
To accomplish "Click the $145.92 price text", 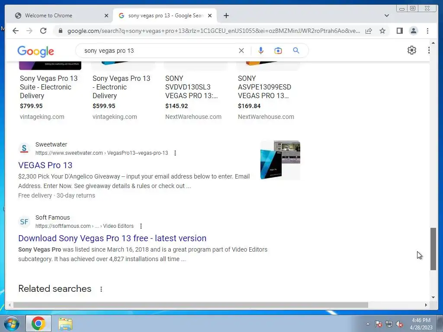I will [177, 106].
